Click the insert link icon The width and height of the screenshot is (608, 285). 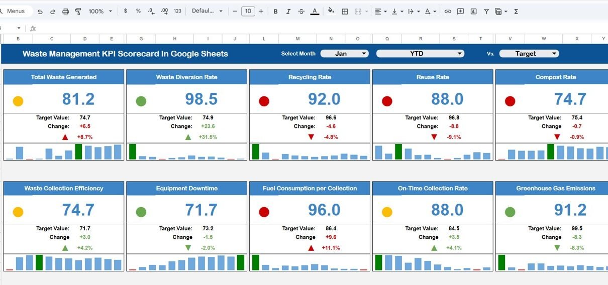coord(448,11)
